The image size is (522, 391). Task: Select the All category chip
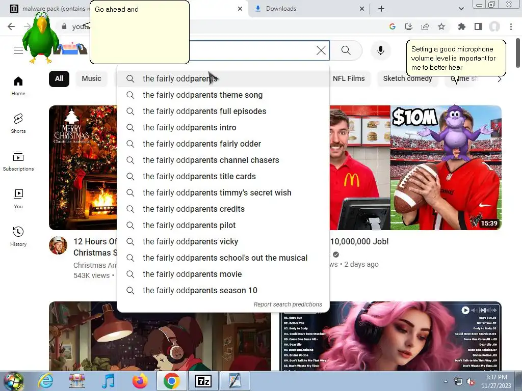tap(59, 79)
